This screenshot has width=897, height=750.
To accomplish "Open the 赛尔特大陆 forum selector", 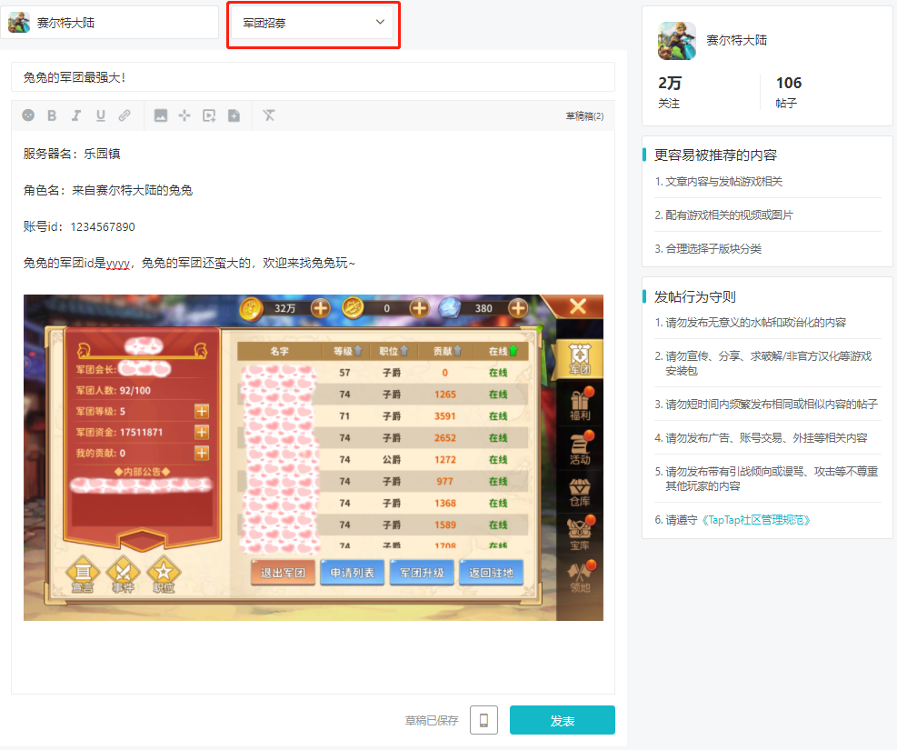I will 109,23.
